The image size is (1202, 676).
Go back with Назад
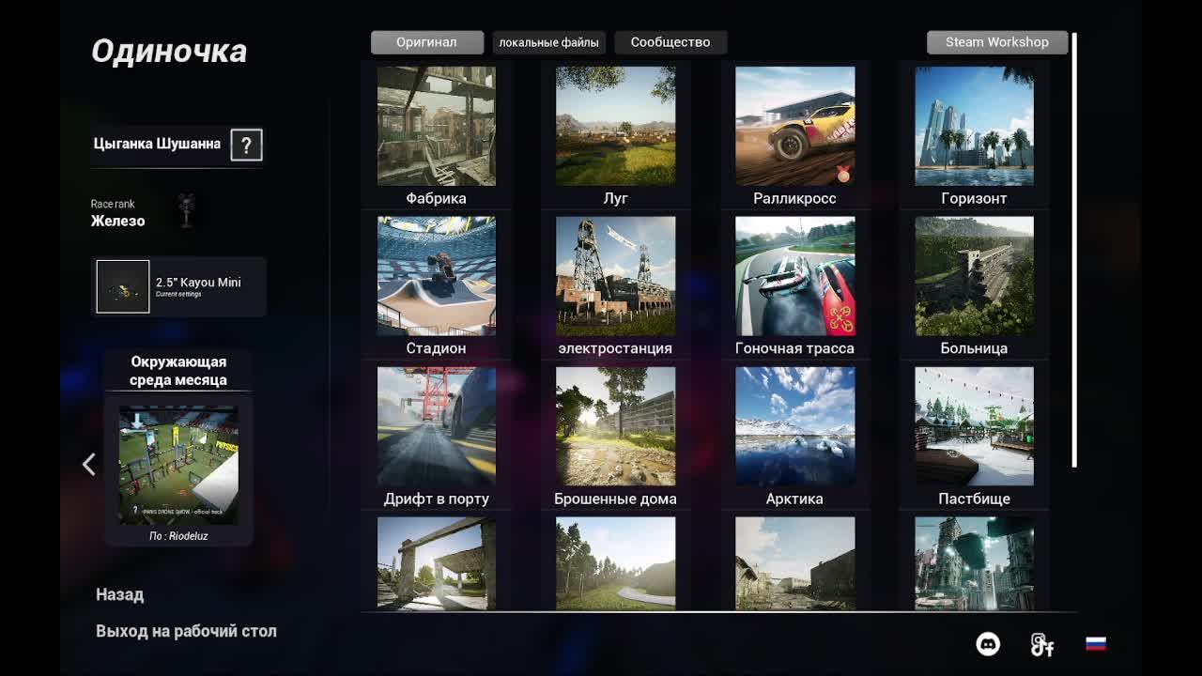pos(119,594)
